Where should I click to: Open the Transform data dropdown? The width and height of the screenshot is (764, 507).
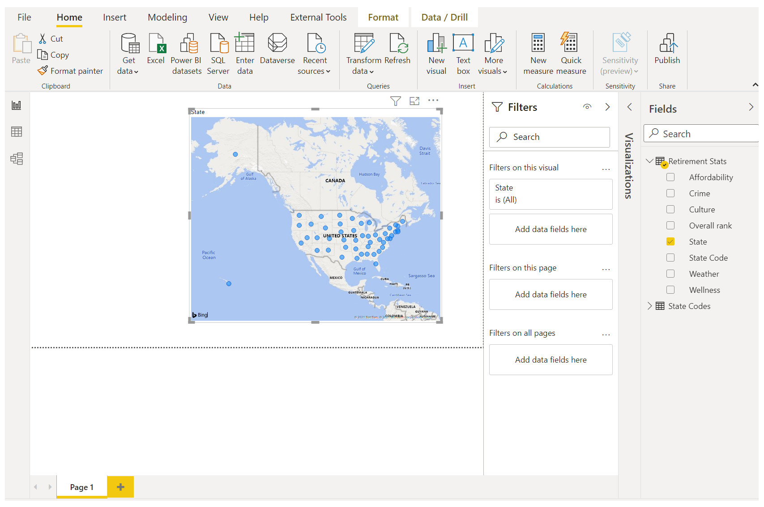pos(363,54)
